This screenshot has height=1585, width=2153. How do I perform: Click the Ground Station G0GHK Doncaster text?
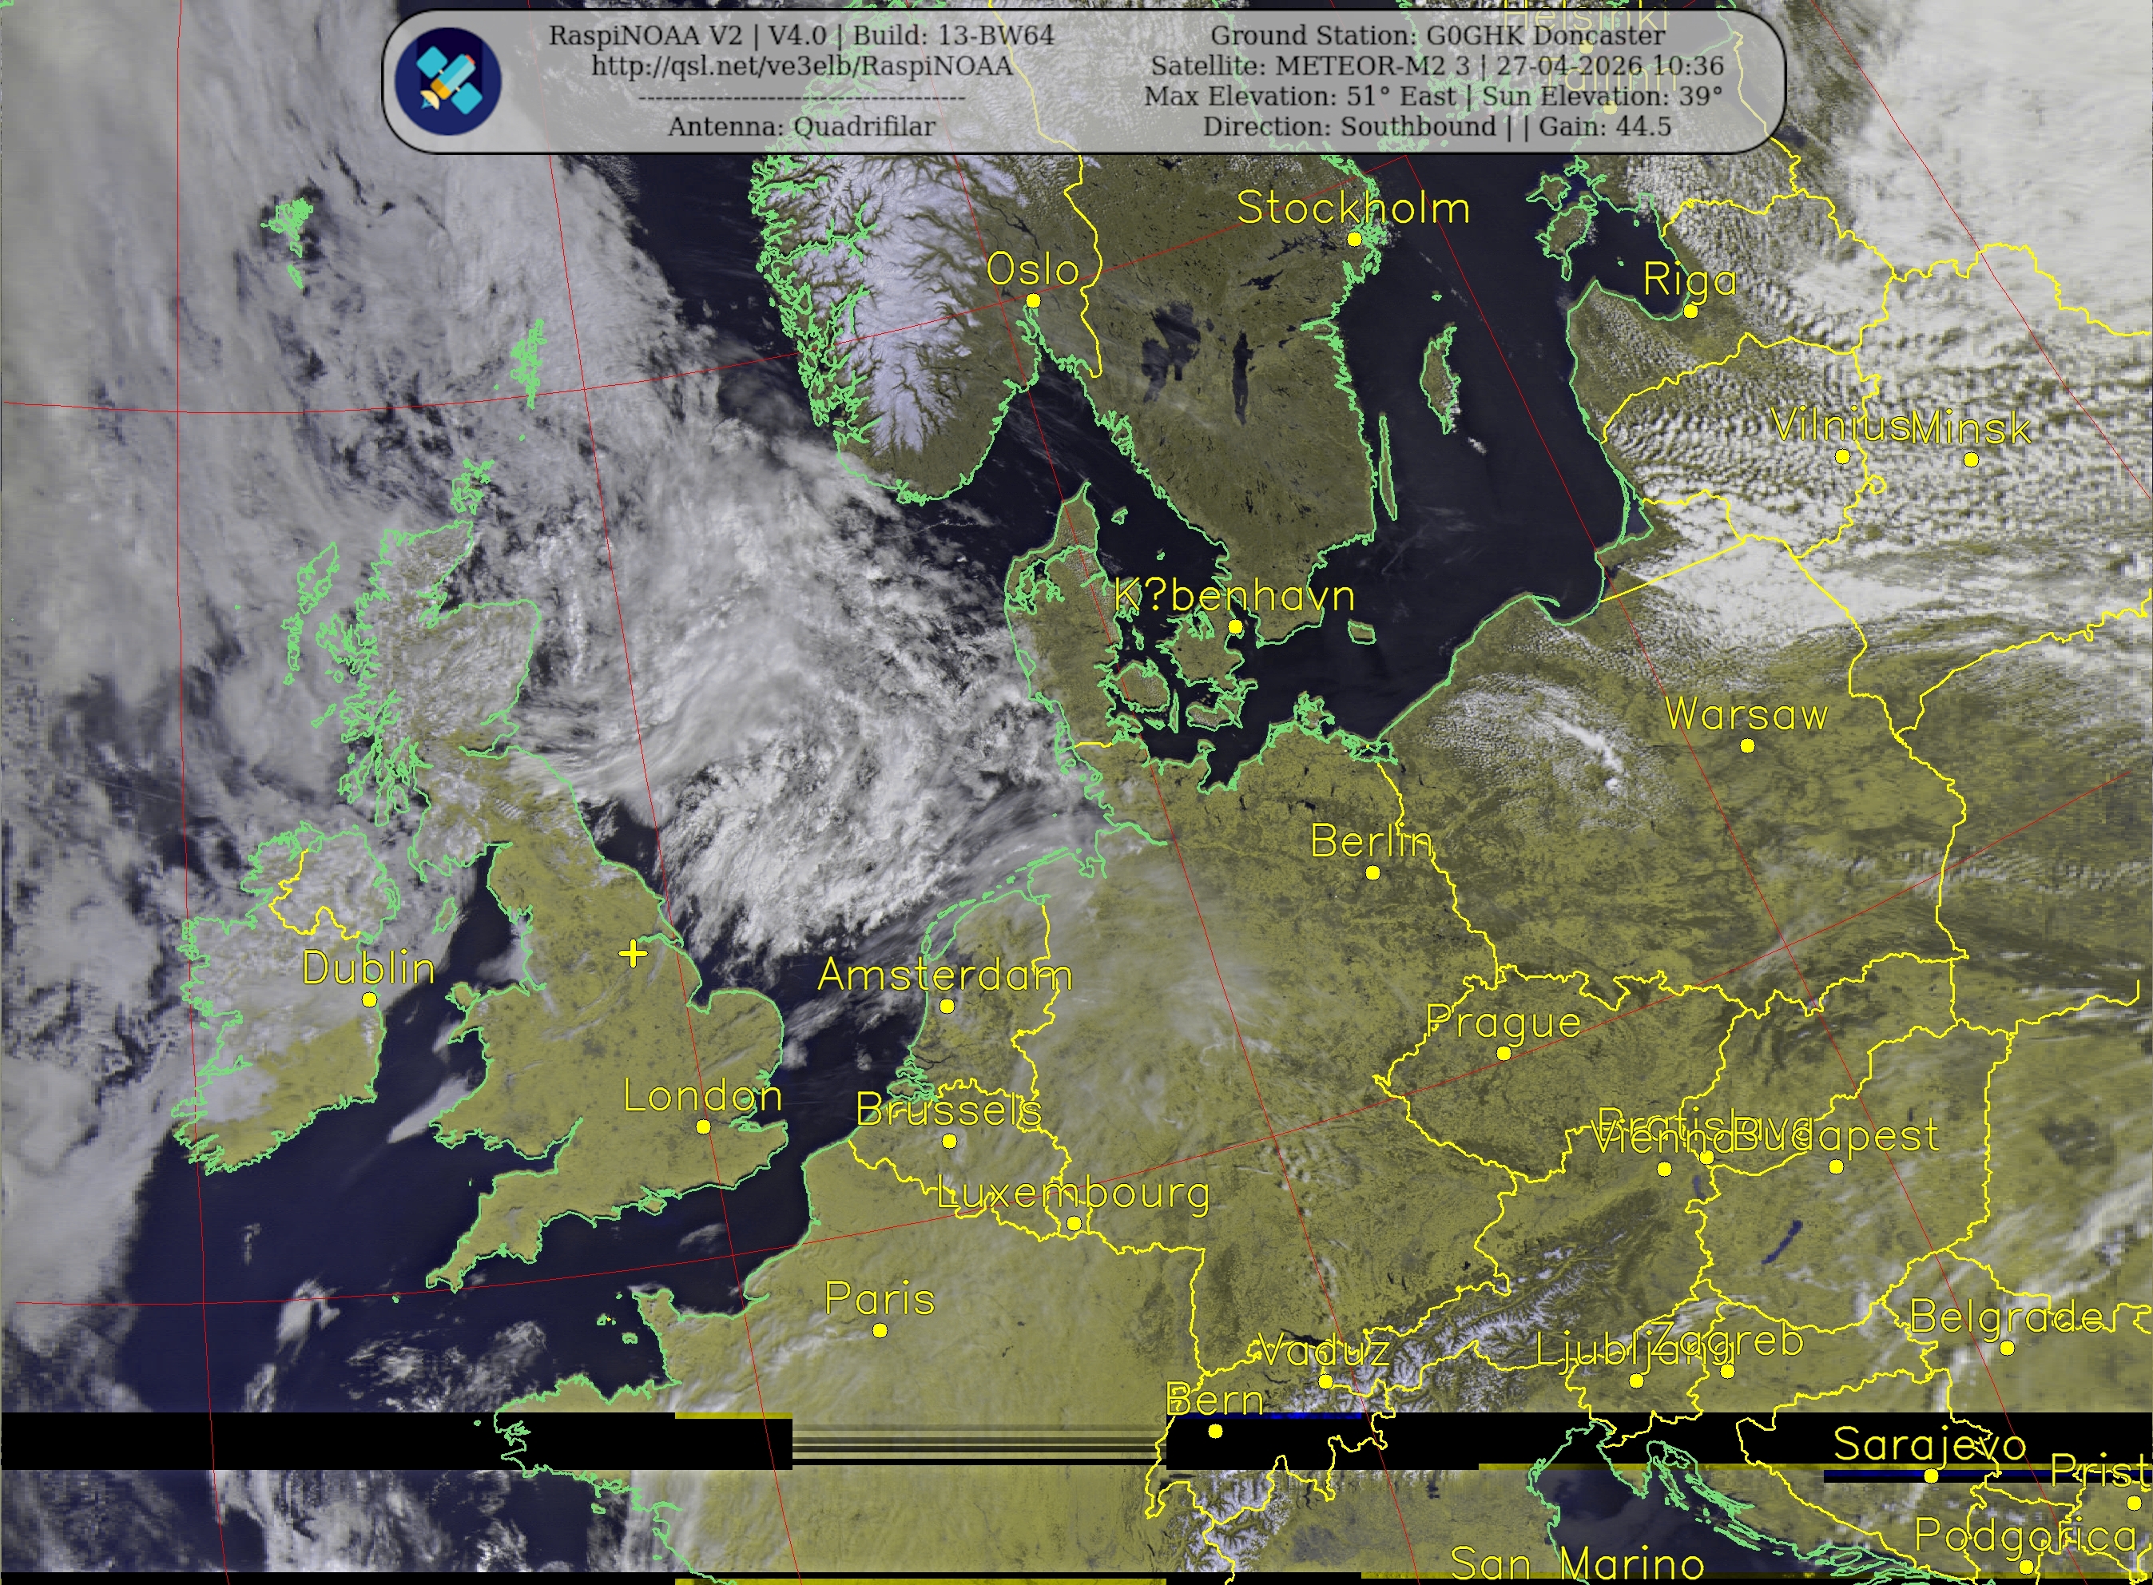pyautogui.click(x=1437, y=35)
